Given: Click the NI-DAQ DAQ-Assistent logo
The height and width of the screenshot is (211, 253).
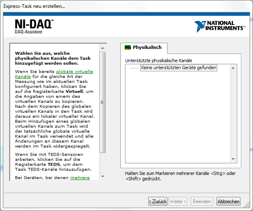Looking at the screenshot, I should [x=34, y=27].
